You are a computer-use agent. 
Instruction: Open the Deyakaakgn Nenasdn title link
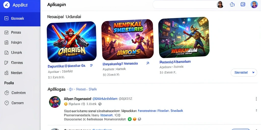[x=120, y=63]
